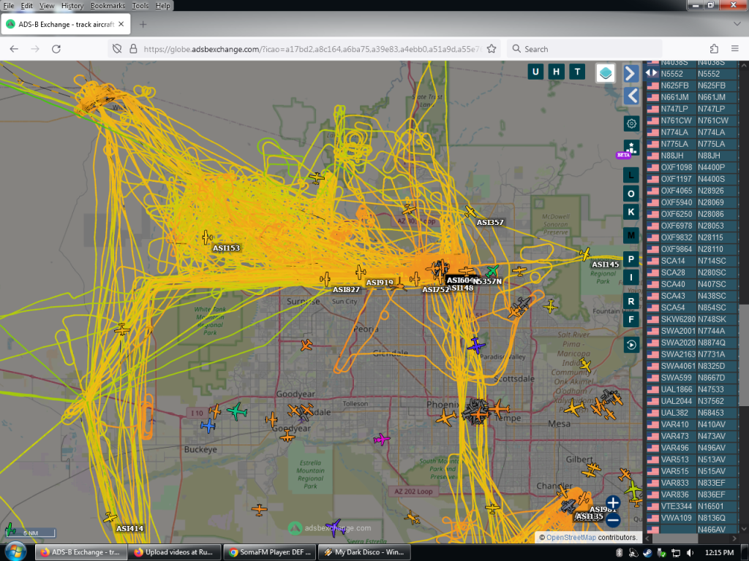Select SWA2001 row in aircraft list

(x=692, y=331)
